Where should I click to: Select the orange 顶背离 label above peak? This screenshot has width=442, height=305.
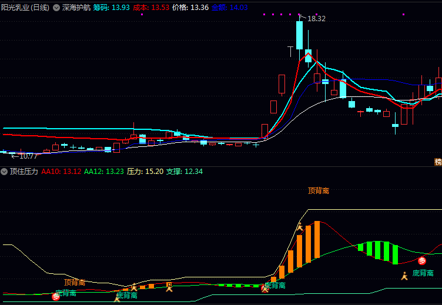tap(318, 190)
